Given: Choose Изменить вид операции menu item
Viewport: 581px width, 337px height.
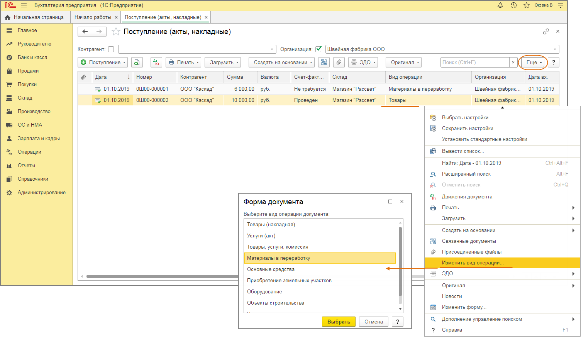Looking at the screenshot, I should (502, 262).
